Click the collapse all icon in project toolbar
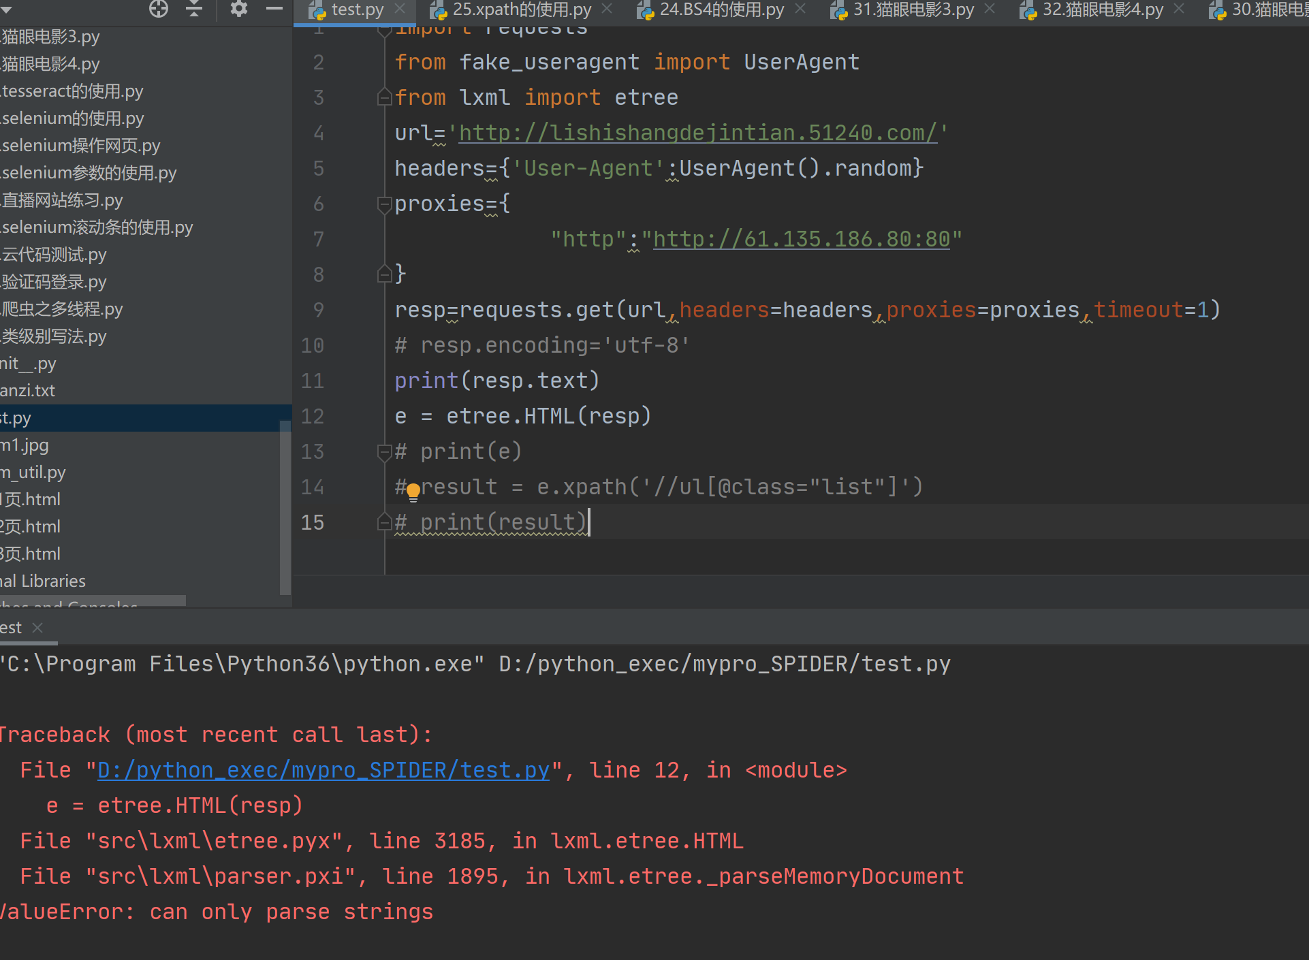1309x960 pixels. coord(195,9)
